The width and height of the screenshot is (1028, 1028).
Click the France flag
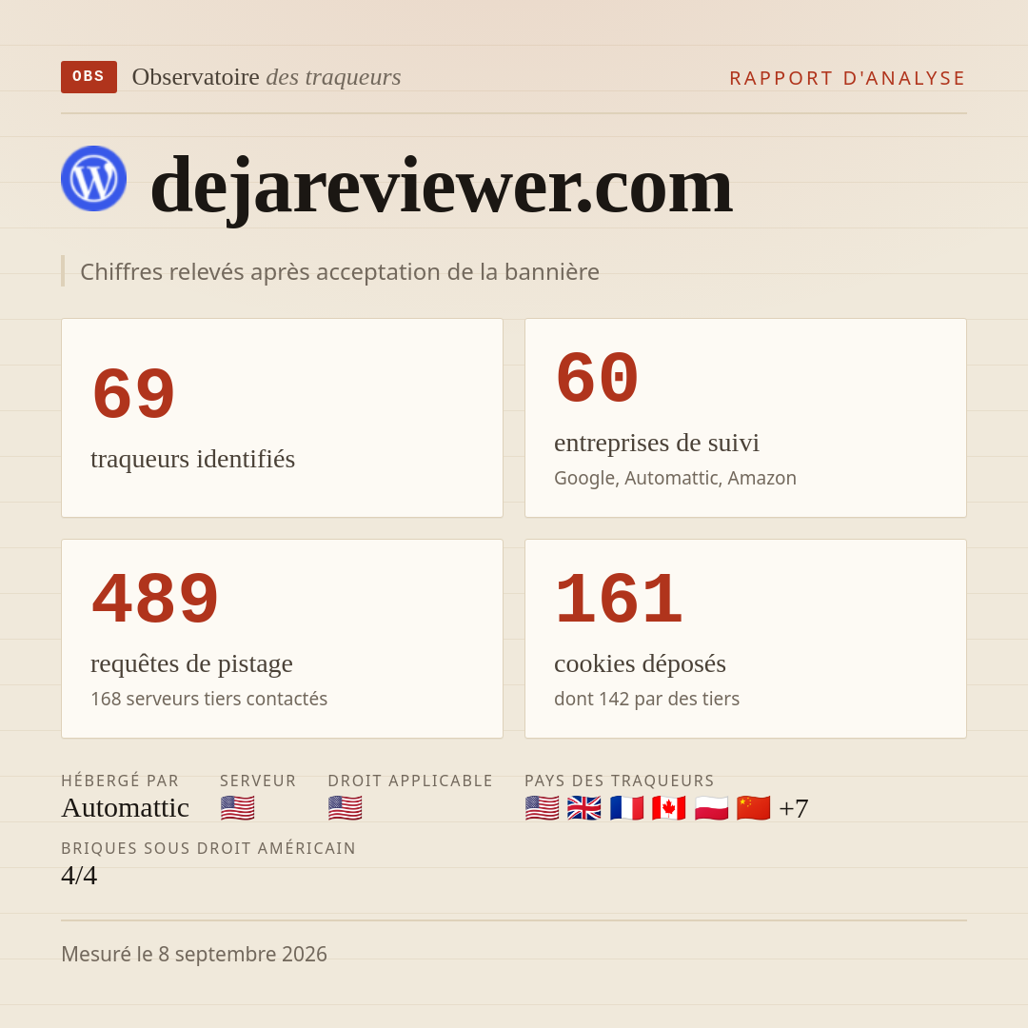[626, 808]
